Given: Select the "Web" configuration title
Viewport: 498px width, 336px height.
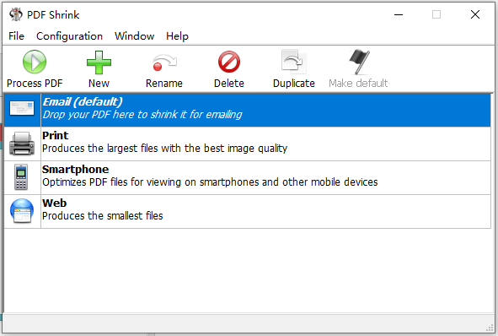Looking at the screenshot, I should [x=54, y=203].
